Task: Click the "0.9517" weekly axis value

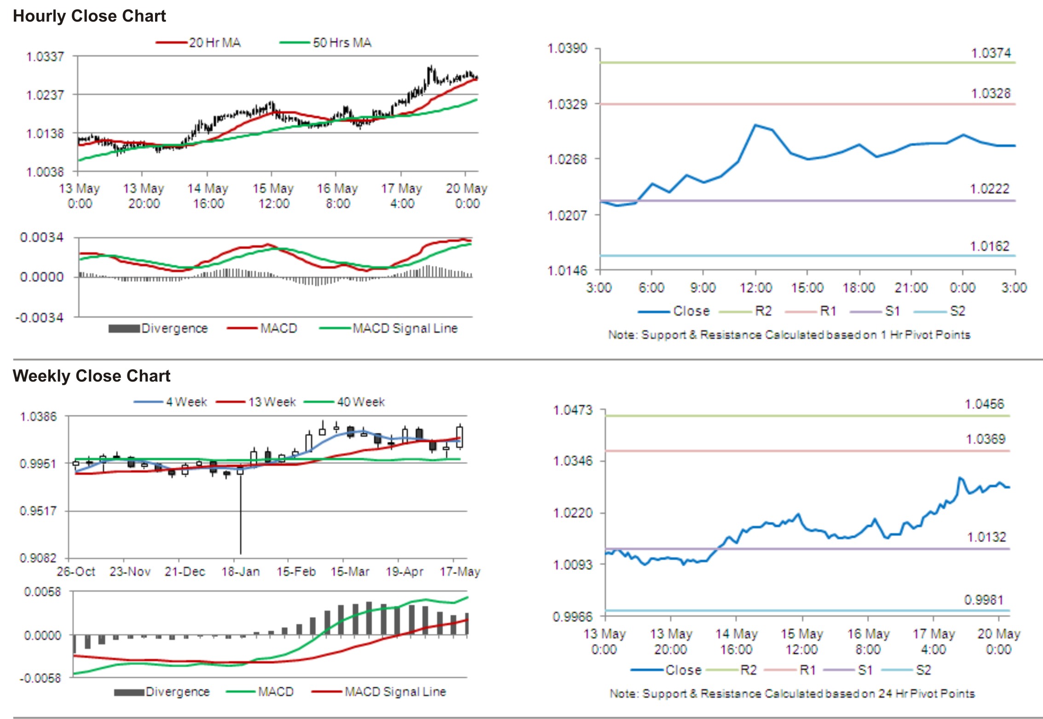Action: tap(38, 511)
